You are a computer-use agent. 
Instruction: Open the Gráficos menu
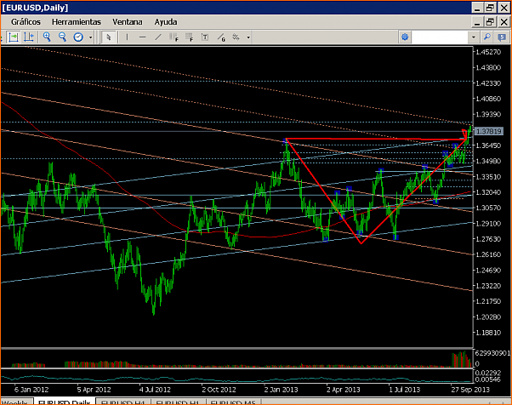point(26,22)
